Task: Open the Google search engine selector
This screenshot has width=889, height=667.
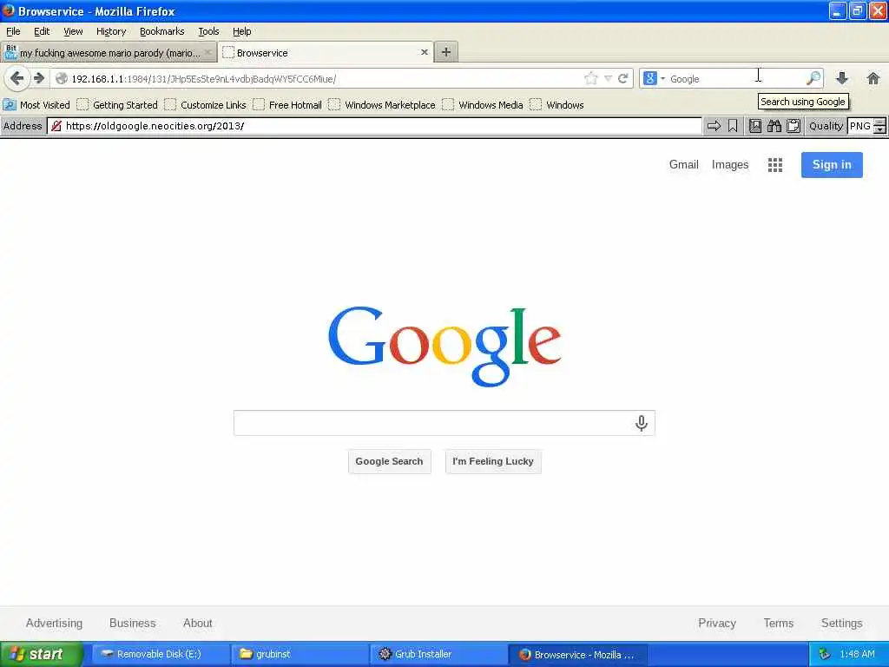Action: click(654, 78)
